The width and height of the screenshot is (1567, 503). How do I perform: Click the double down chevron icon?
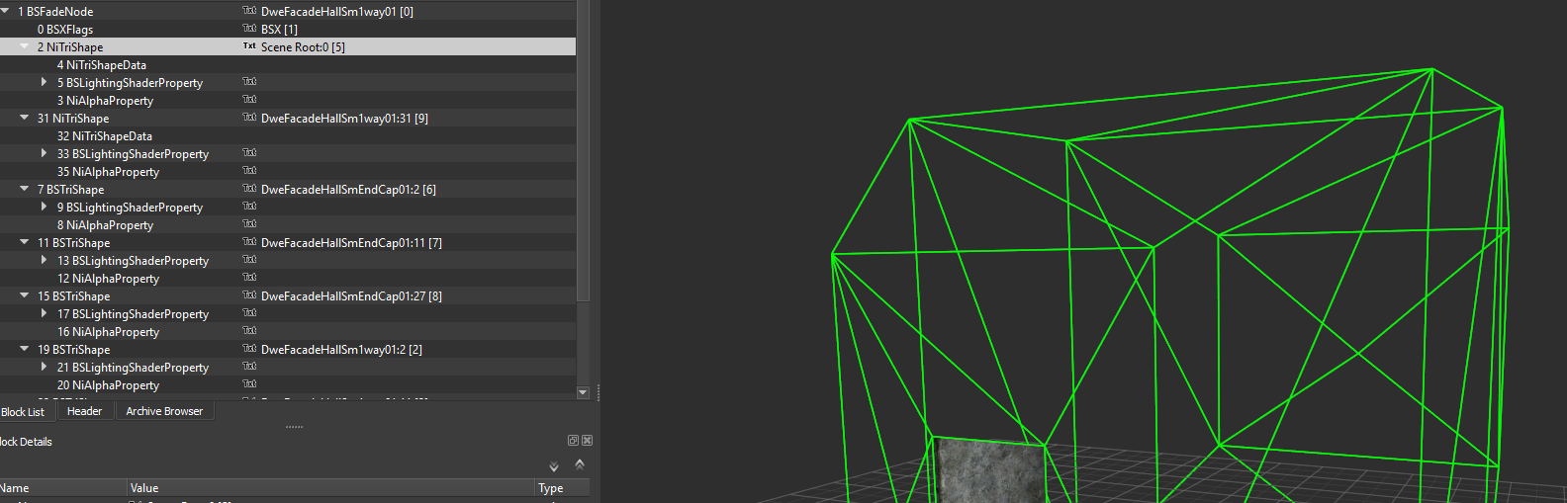(x=554, y=466)
